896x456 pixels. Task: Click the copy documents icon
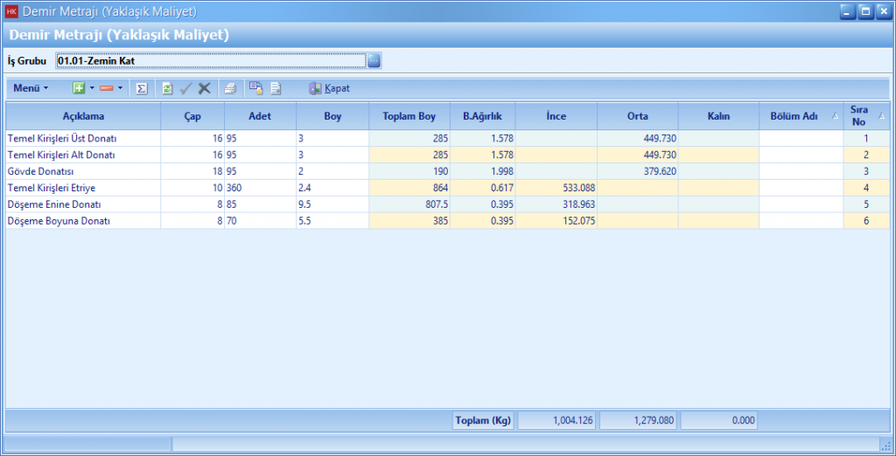[x=255, y=88]
